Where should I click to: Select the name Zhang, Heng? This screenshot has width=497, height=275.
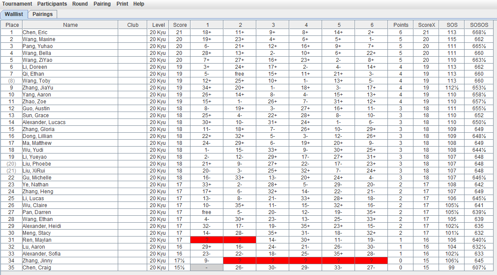pyautogui.click(x=38, y=192)
